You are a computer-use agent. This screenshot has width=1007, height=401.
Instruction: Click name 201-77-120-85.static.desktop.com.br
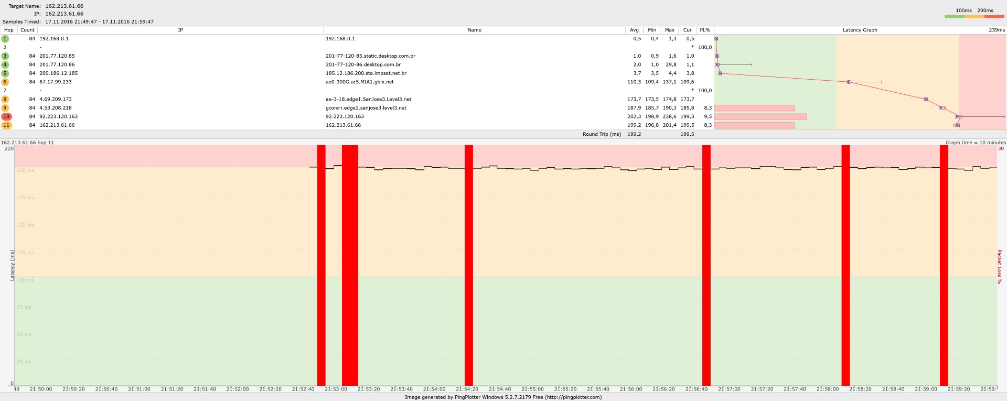pyautogui.click(x=370, y=56)
